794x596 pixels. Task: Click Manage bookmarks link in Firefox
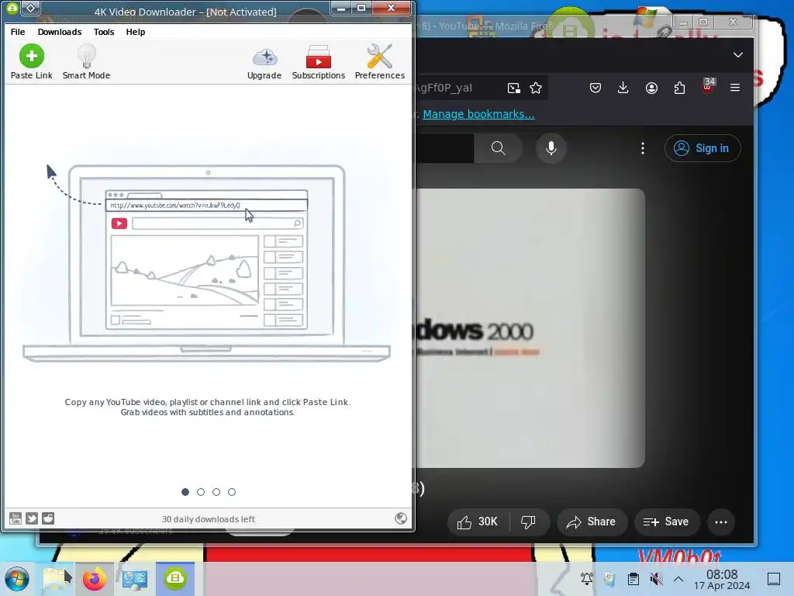[x=478, y=114]
